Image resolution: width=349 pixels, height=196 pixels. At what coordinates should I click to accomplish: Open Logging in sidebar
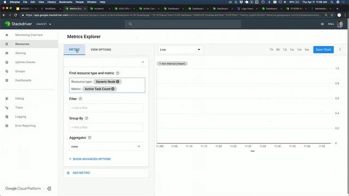click(x=21, y=117)
